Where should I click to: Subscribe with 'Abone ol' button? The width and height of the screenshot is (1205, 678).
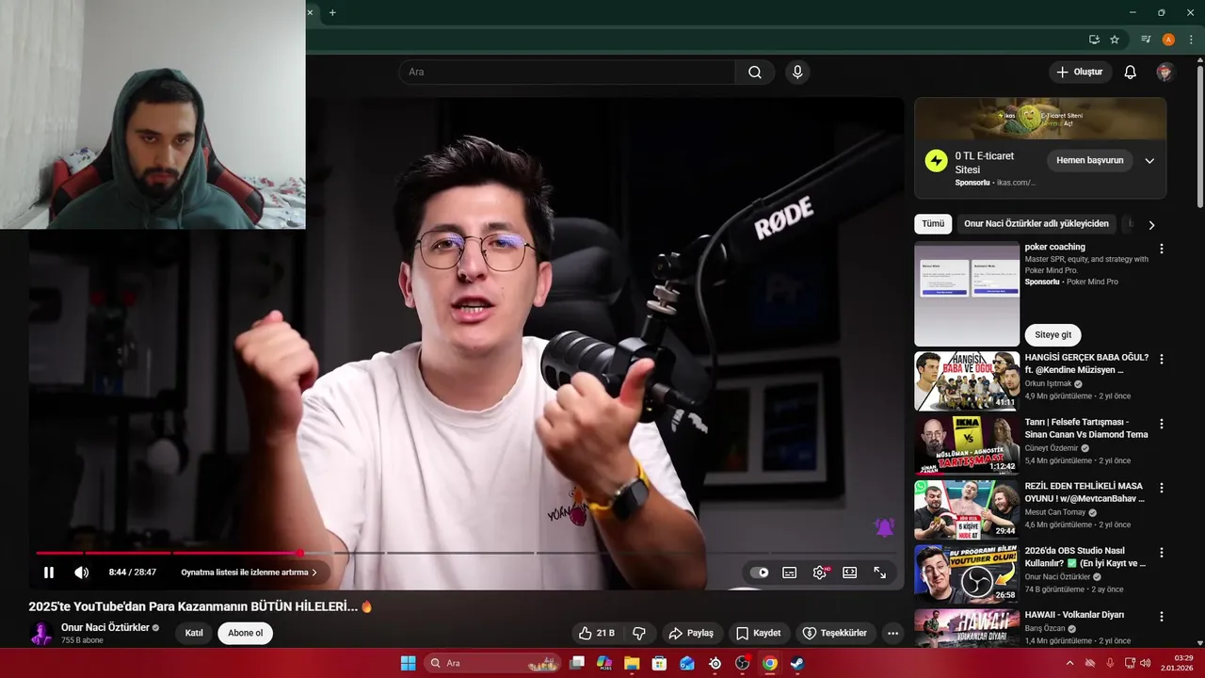tap(245, 633)
